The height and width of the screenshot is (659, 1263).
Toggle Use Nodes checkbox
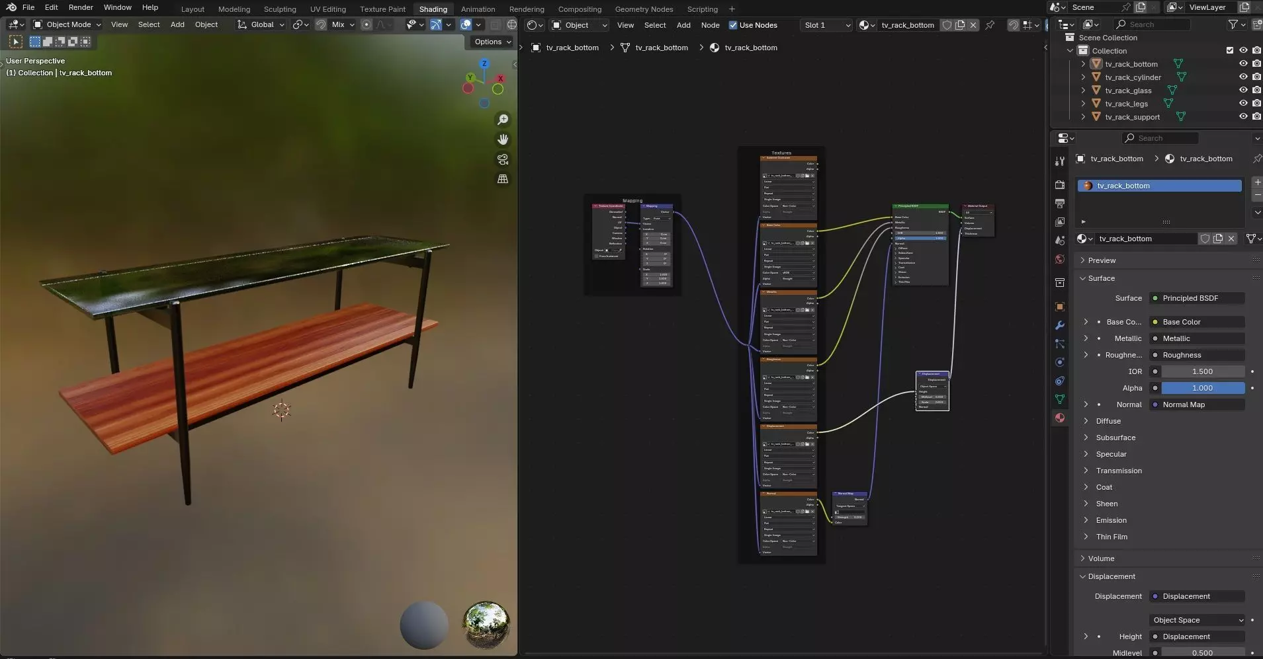733,25
